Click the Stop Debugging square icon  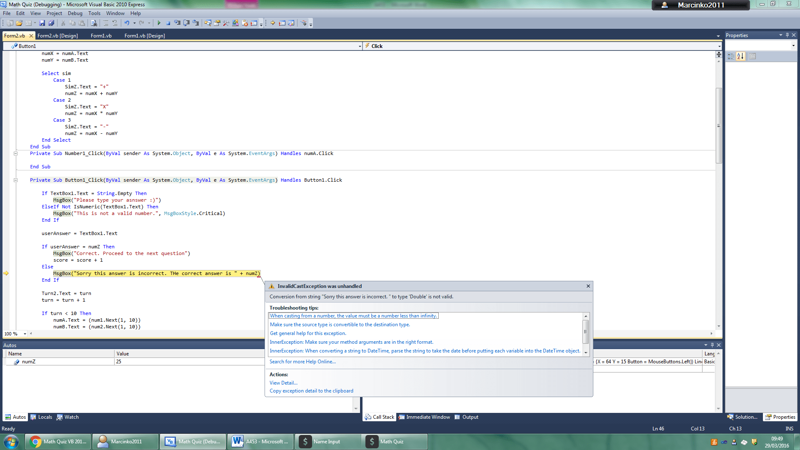click(x=168, y=23)
